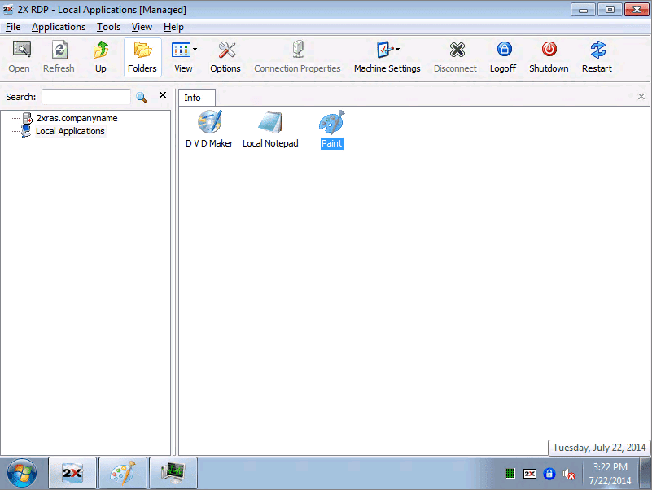
Task: Select the Info tab
Action: pos(197,98)
